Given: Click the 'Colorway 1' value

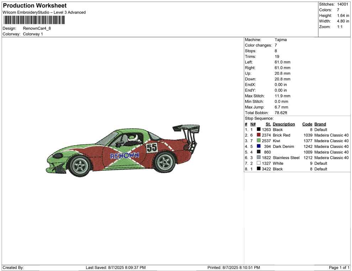Looking at the screenshot, I should [x=33, y=34].
